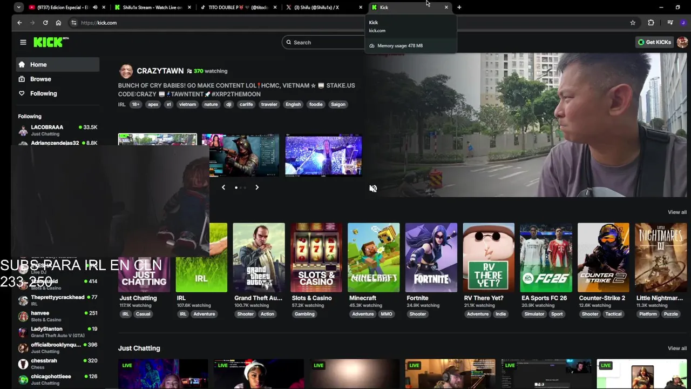Click the green KICK logo
Viewport: 691px width, 389px height.
click(51, 42)
